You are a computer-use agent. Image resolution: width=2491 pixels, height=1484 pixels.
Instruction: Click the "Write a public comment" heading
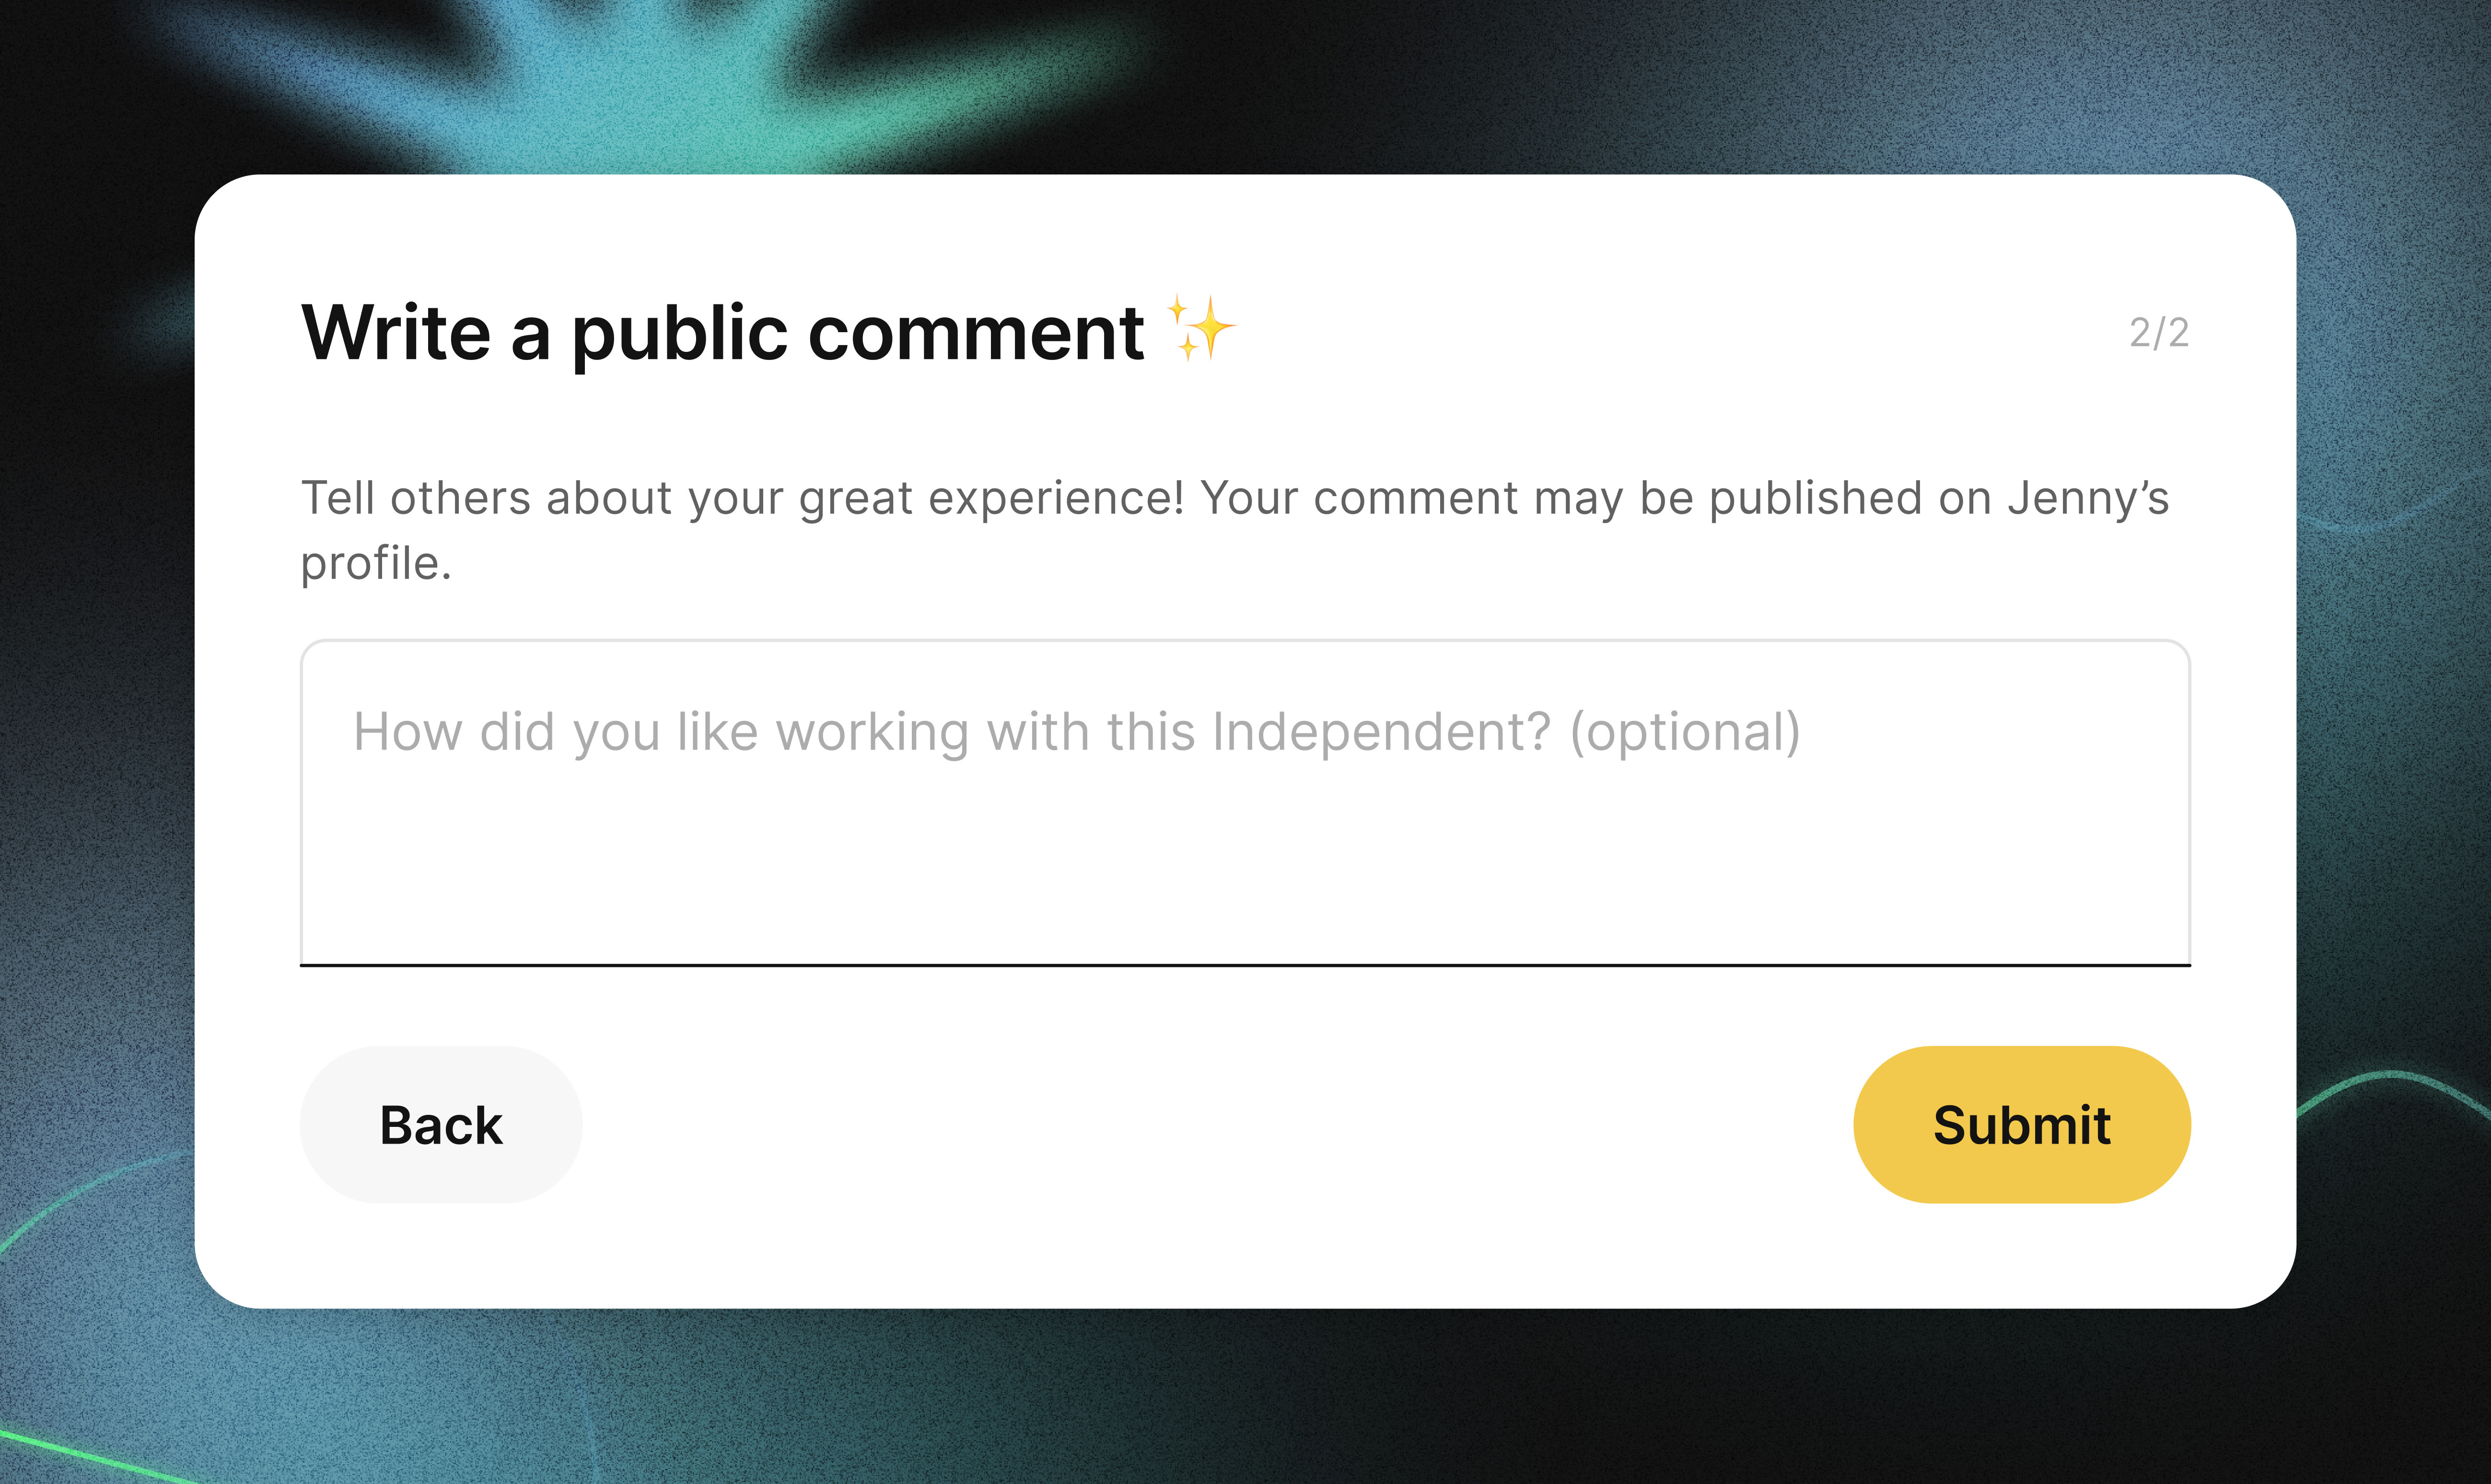(723, 333)
